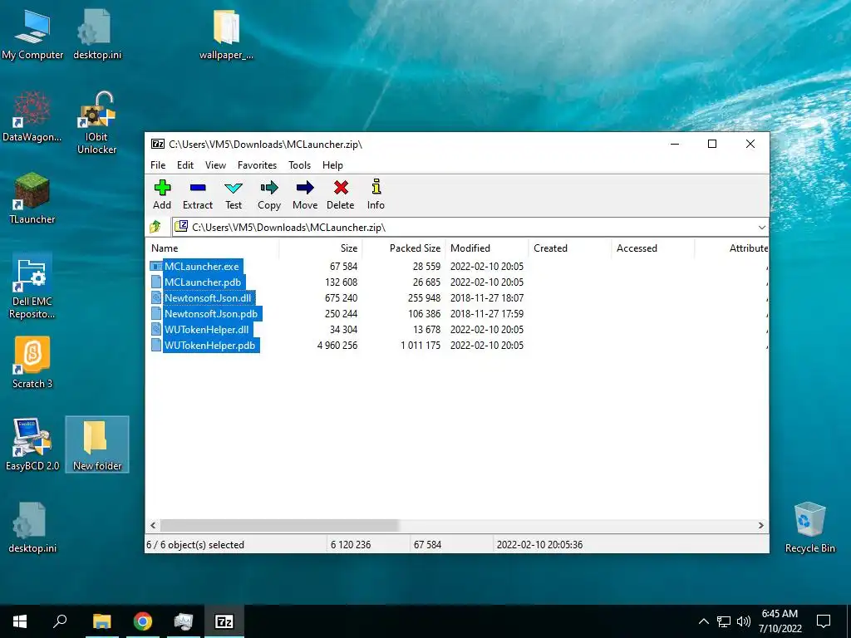
Task: Open the Edit menu
Action: click(185, 165)
